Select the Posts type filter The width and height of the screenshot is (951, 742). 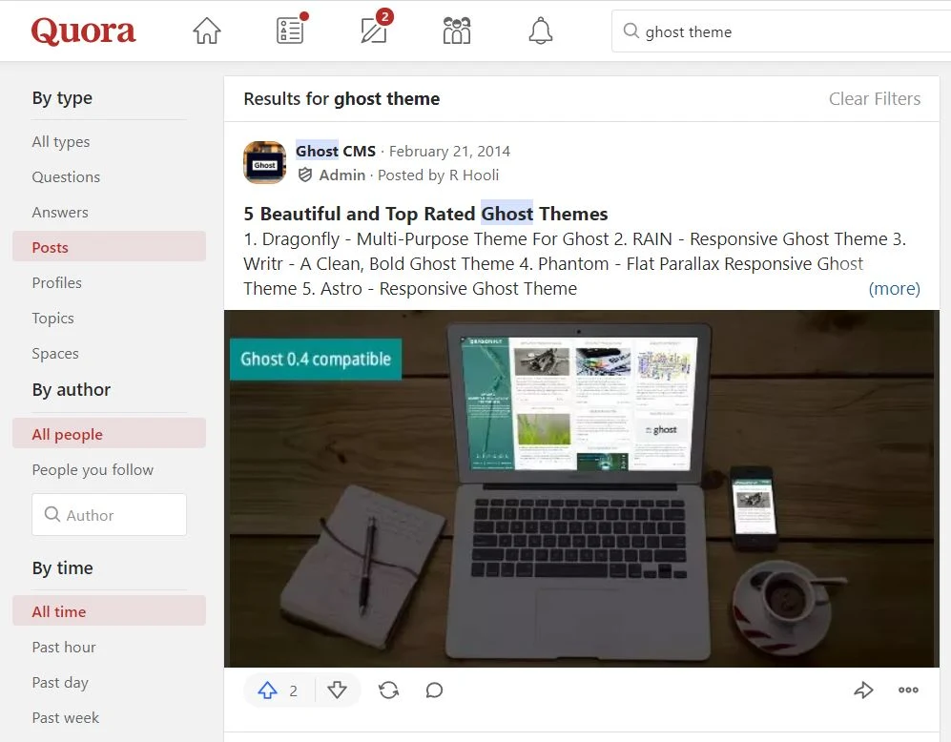pyautogui.click(x=109, y=247)
